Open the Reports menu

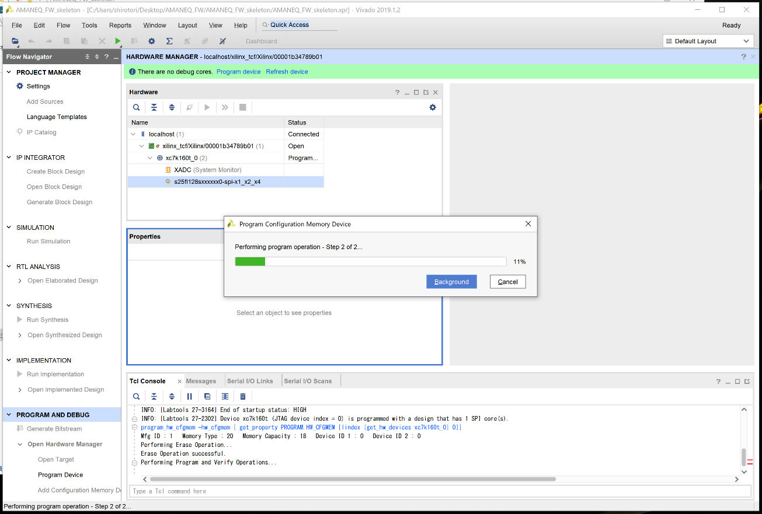pyautogui.click(x=120, y=25)
